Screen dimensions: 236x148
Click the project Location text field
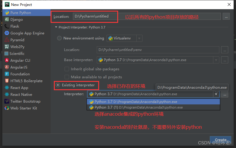pyautogui.click(x=147, y=16)
